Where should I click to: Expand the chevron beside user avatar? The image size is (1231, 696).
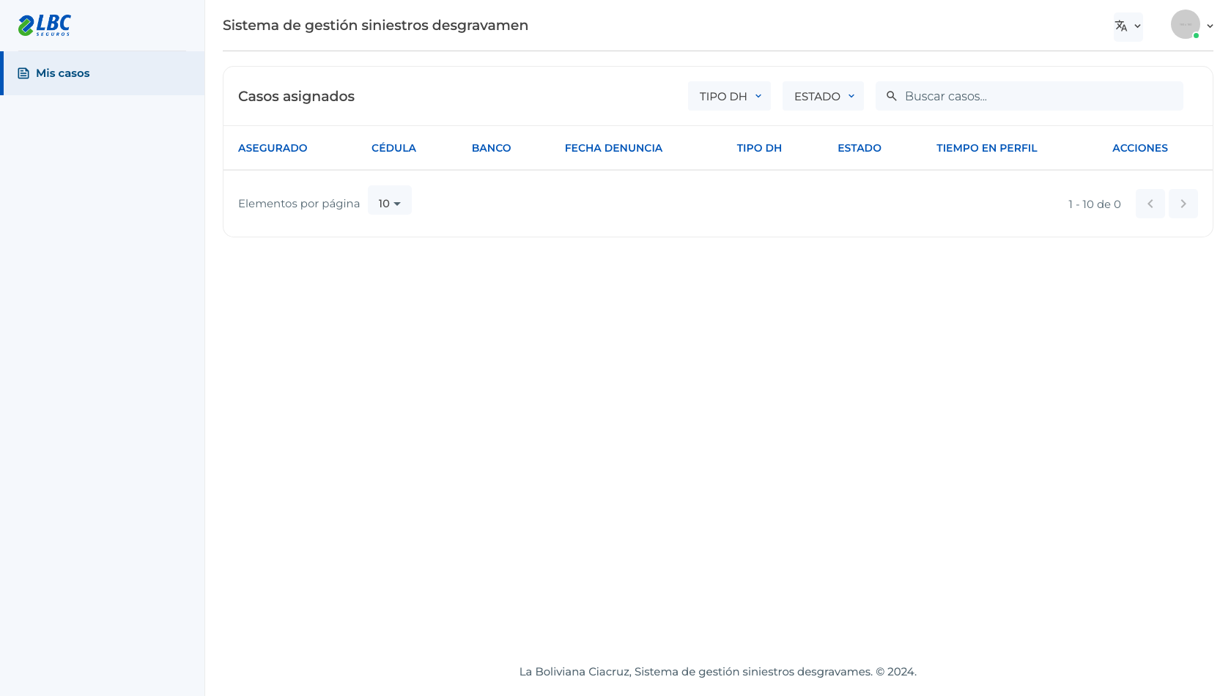pos(1210,26)
